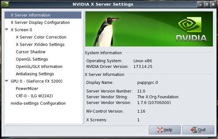218x139 pixels.
Task: Click the penguin image in the banner
Action: click(x=107, y=32)
